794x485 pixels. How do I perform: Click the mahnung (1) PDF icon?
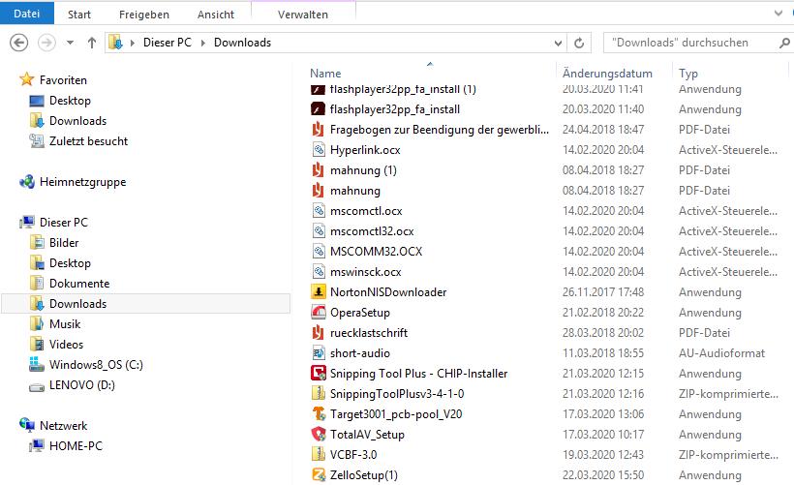coord(318,170)
